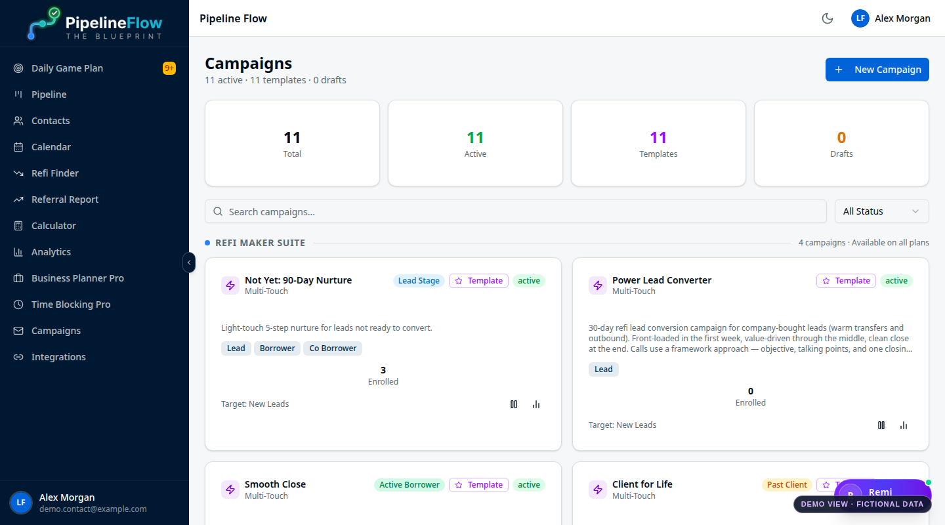Click the Templates stat card

658,143
